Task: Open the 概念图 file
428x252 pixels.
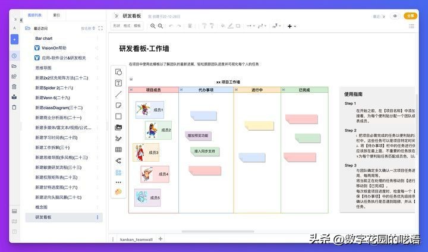Action: coord(41,207)
